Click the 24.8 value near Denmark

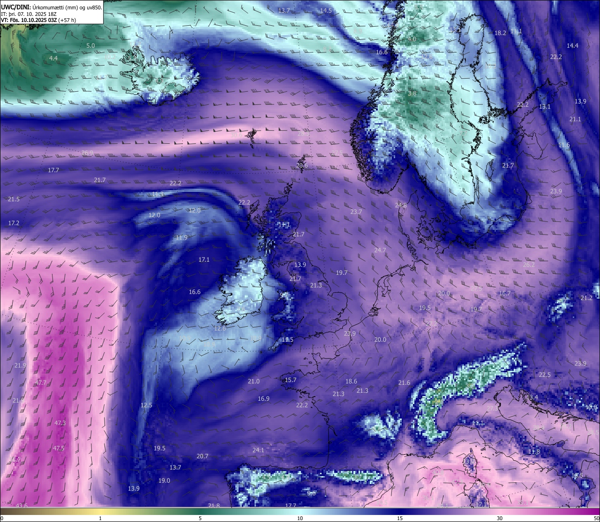401,205
